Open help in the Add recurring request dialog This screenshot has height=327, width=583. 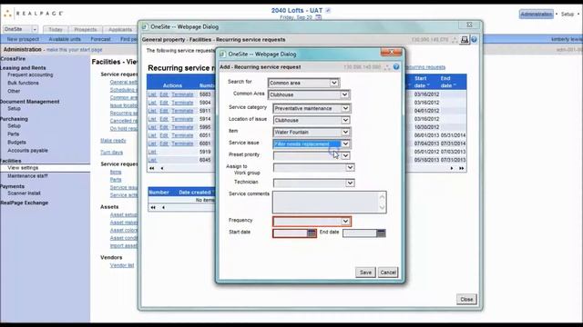396,66
